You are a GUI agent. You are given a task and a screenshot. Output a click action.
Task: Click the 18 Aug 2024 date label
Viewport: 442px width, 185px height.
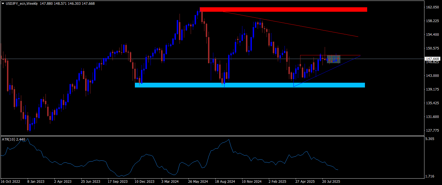point(225,182)
